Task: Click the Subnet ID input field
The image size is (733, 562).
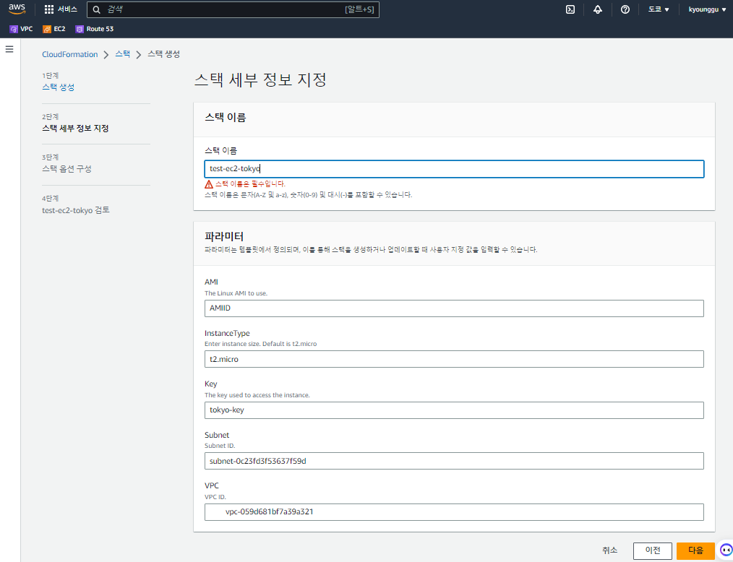Action: (454, 461)
